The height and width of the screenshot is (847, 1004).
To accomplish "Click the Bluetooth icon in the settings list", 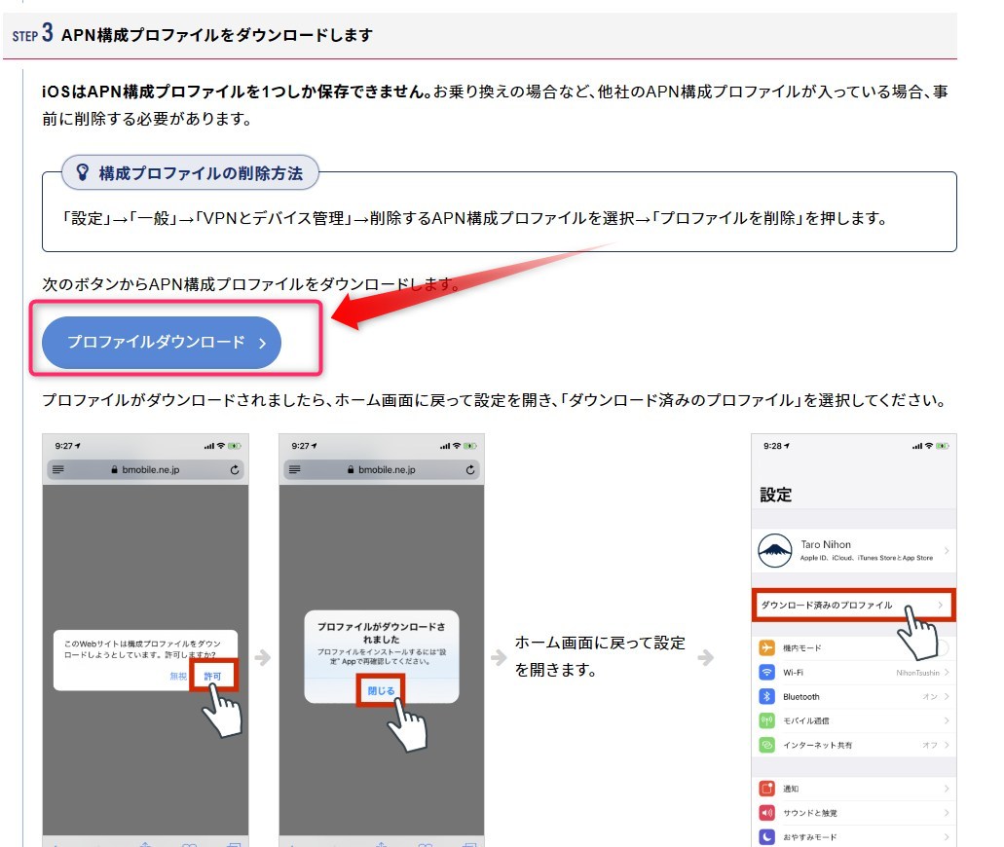I will tap(767, 697).
